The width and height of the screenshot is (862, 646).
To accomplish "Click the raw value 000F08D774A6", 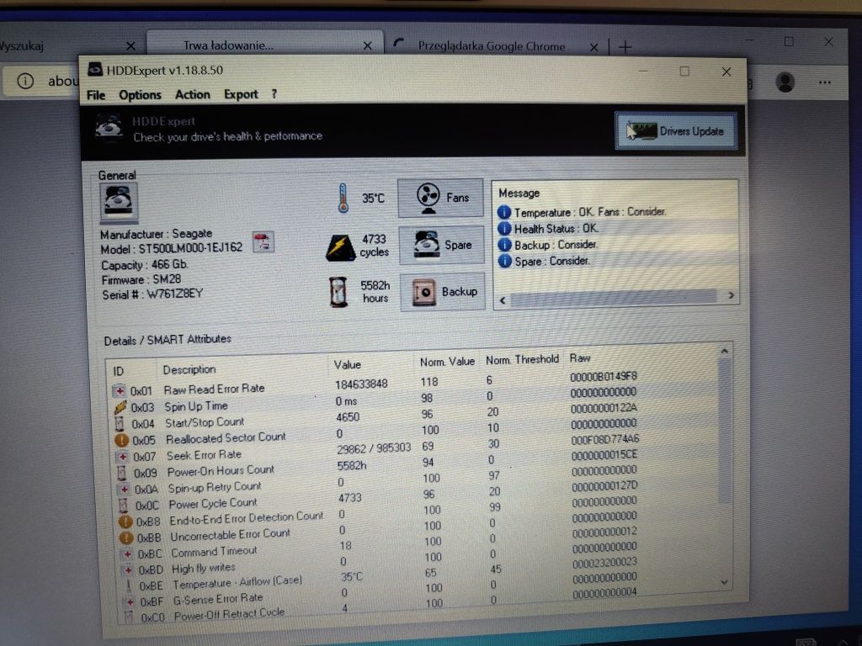I will pyautogui.click(x=604, y=439).
